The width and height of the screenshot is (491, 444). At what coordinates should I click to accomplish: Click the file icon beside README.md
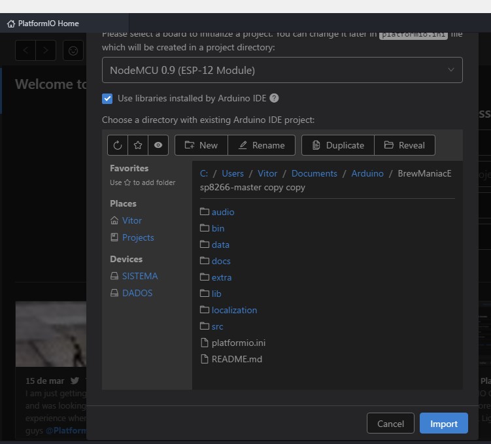click(x=204, y=359)
